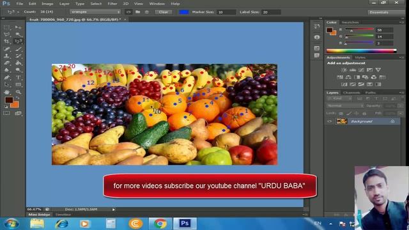This screenshot has height=230, width=409.
Task: Toggle lock transparent pixels
Action: pos(341,114)
